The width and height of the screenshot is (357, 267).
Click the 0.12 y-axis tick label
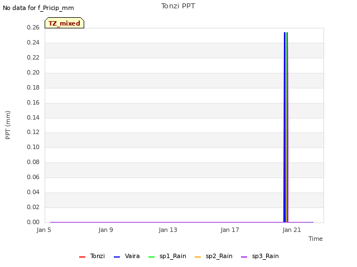[x=33, y=132]
